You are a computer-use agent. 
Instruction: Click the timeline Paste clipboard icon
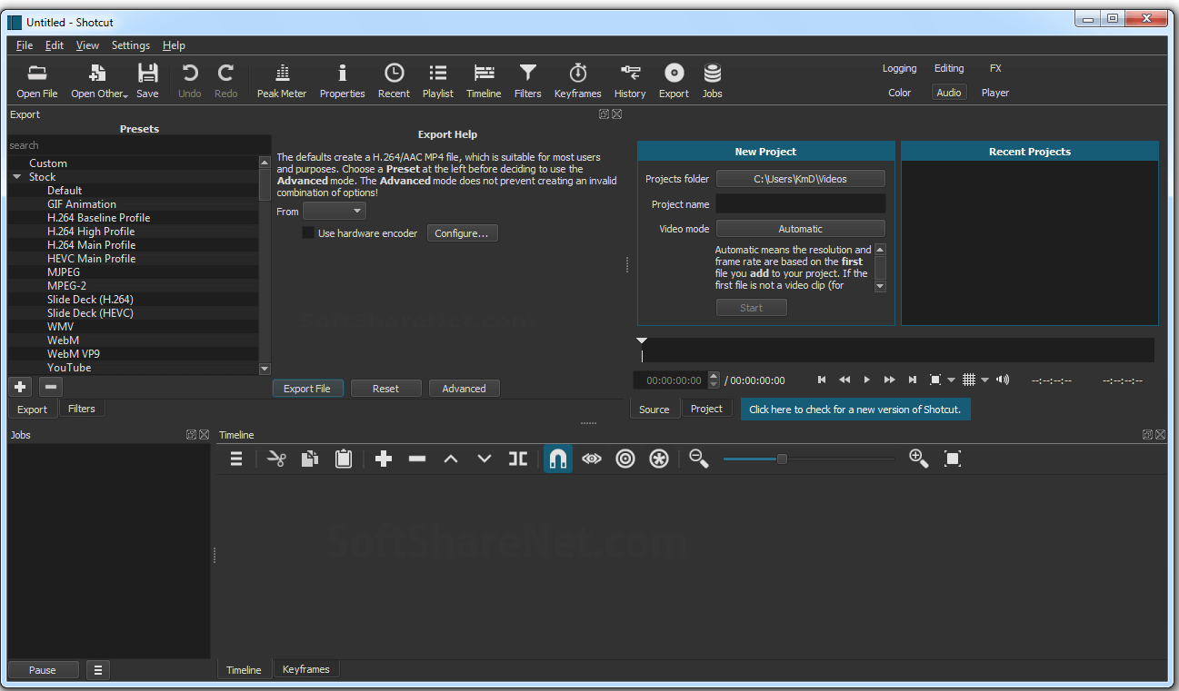point(344,459)
